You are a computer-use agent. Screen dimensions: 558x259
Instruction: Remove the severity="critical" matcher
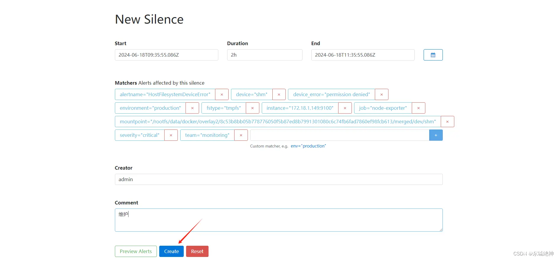[x=171, y=135]
